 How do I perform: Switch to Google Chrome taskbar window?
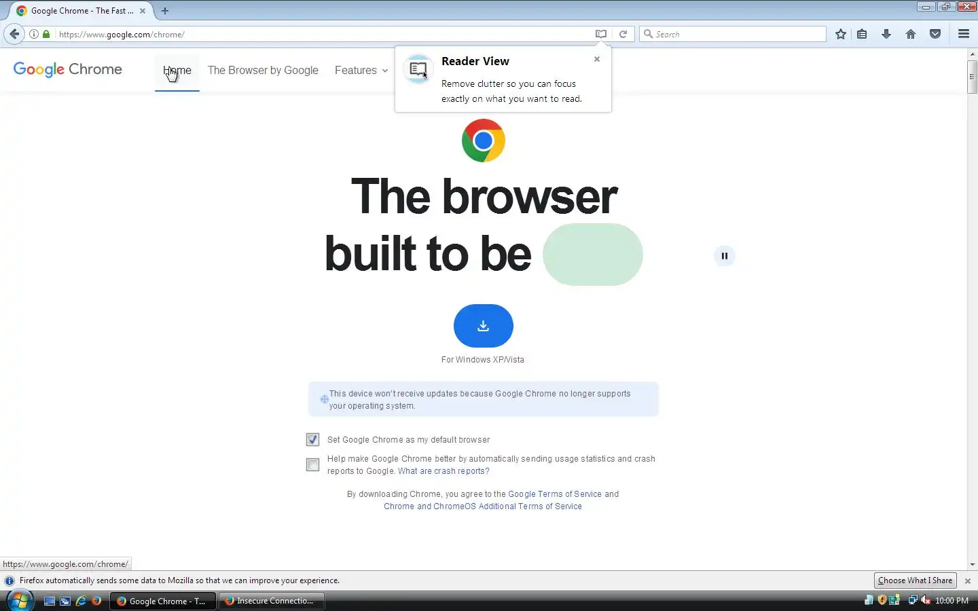[163, 601]
